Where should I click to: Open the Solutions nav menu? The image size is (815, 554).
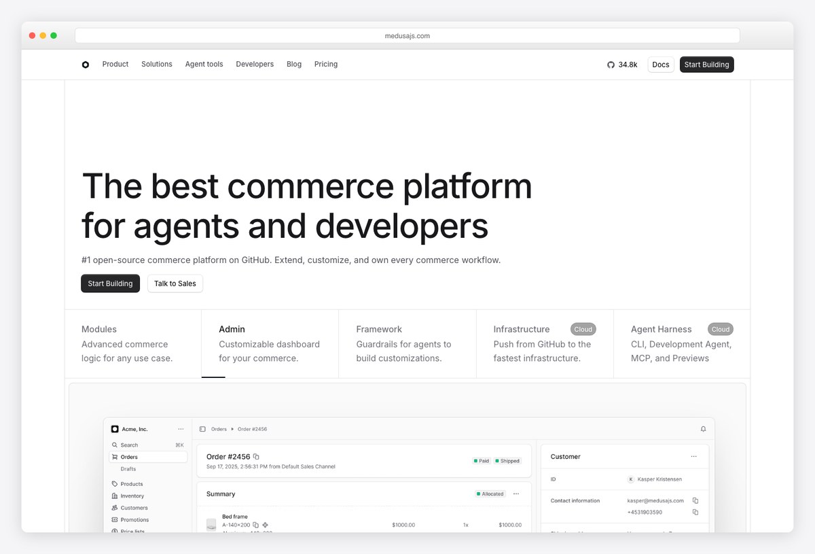coord(157,64)
